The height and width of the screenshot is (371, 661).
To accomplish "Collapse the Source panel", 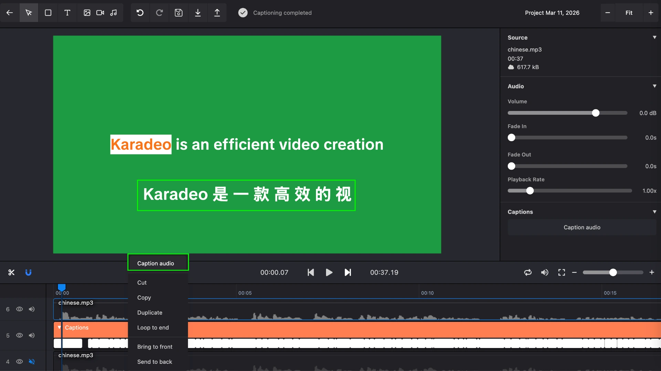I will click(654, 37).
